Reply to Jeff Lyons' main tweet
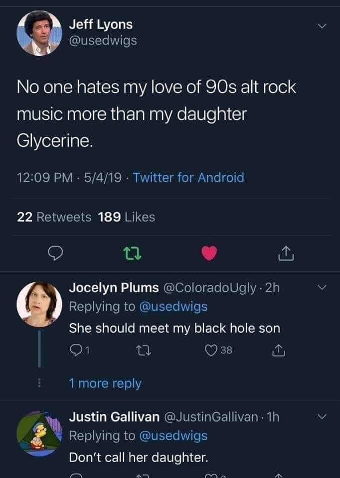 tap(54, 254)
